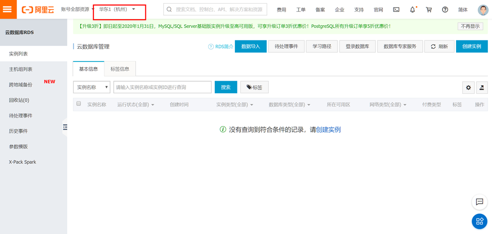Image resolution: width=492 pixels, height=234 pixels.
Task: Click the settings gear above the table
Action: coord(468,88)
